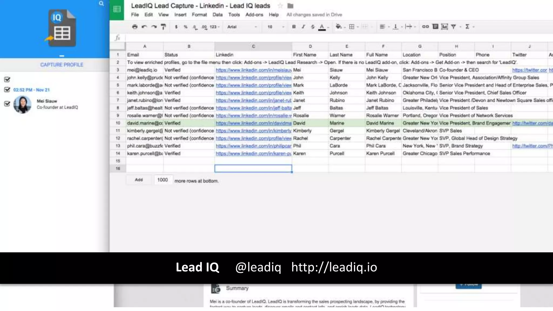Toggle italic formatting
Screen dimensions: 553x311
pos(303,27)
